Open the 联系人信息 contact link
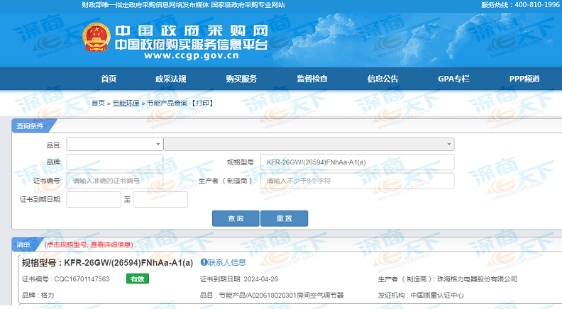 (x=227, y=262)
